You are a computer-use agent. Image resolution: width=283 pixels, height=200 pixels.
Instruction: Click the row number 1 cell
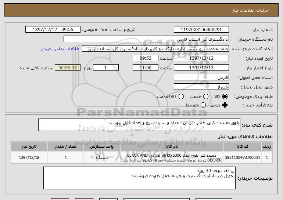tap(267, 157)
